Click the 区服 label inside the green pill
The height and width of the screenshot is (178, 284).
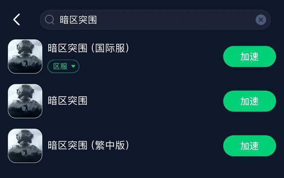point(60,66)
